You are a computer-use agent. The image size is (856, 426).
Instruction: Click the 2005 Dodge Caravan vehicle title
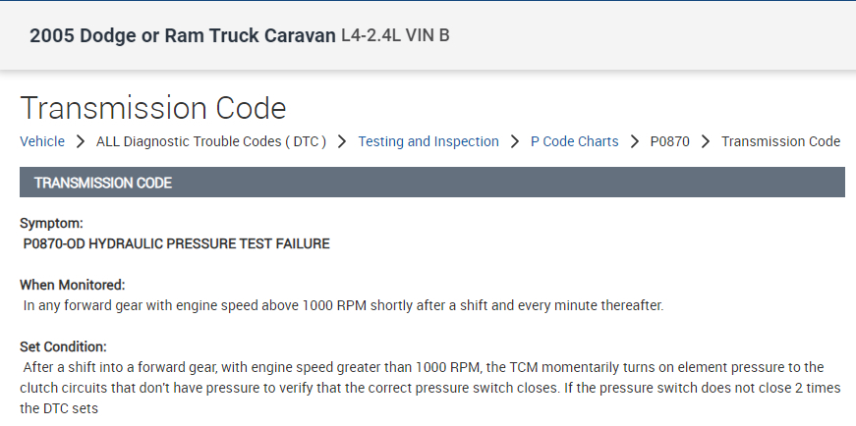tap(182, 36)
